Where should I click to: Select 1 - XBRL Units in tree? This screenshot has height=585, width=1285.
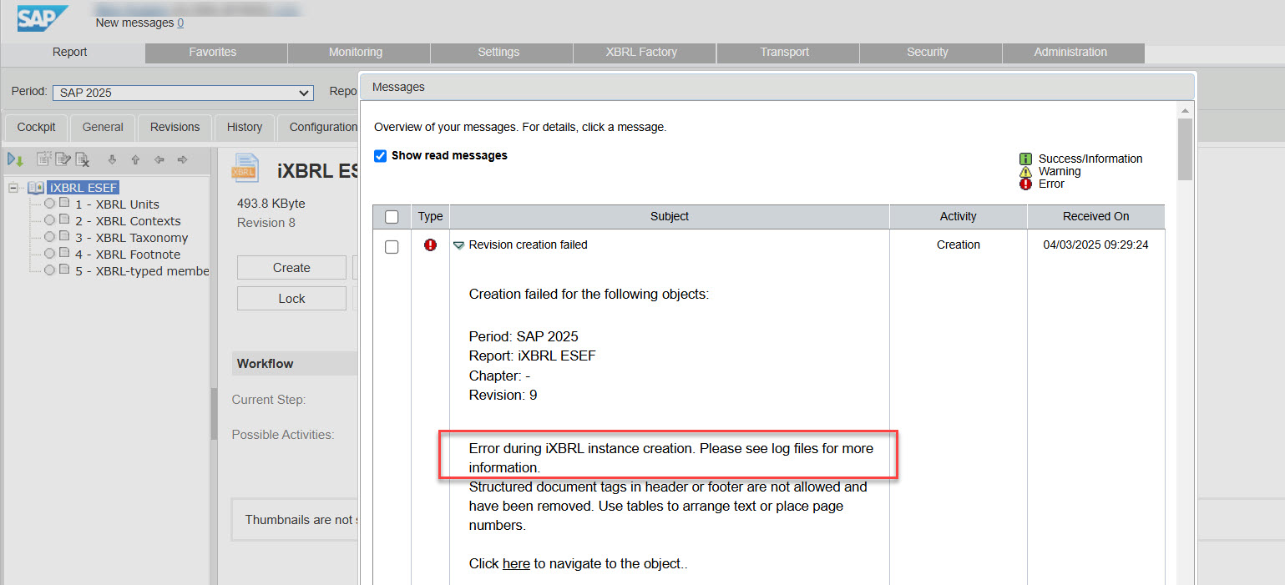click(117, 204)
